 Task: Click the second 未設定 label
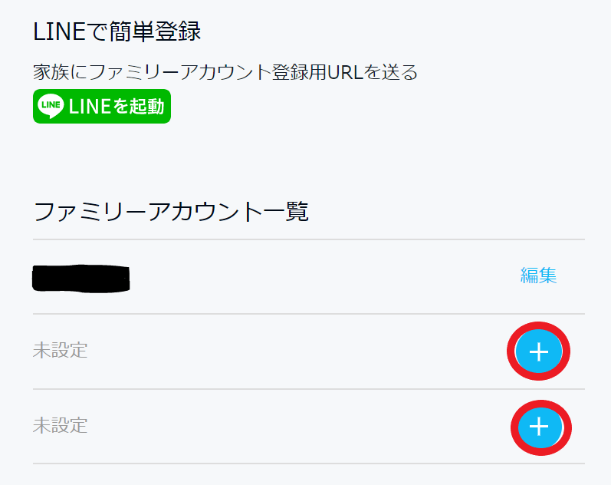pyautogui.click(x=60, y=425)
